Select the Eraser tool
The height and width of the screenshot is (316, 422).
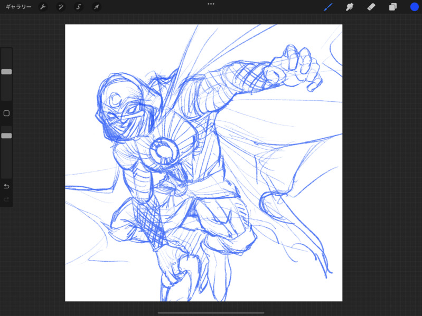tap(371, 7)
